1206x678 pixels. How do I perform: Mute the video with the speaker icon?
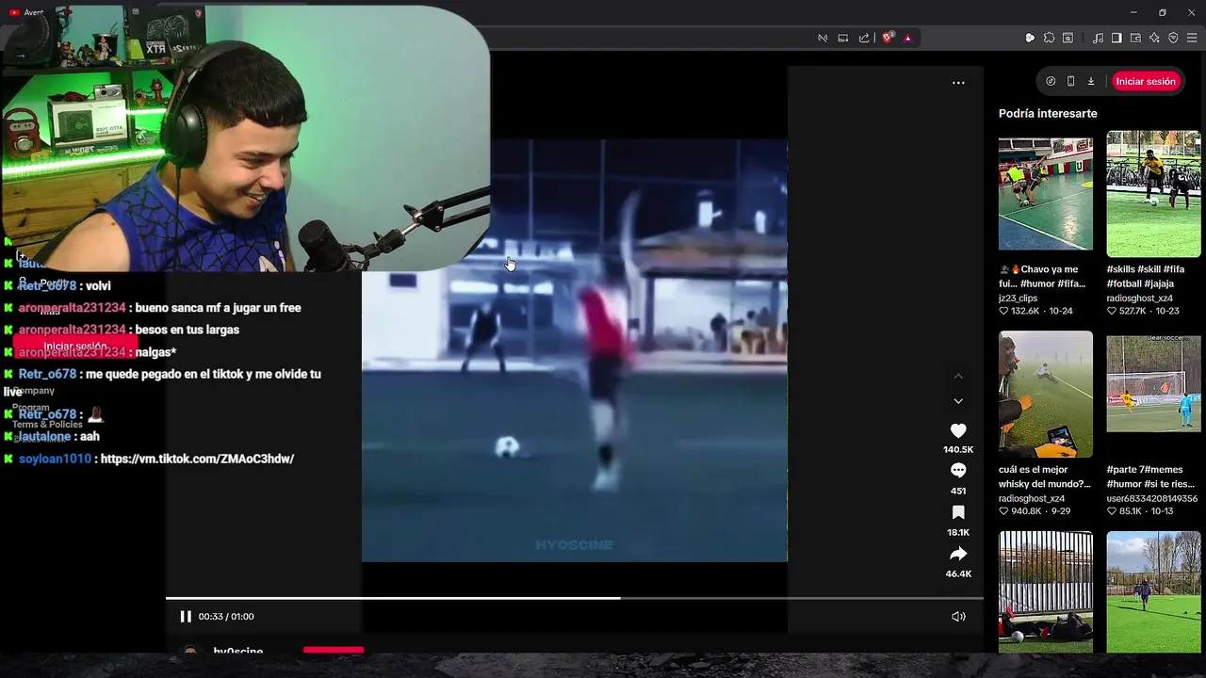[958, 617]
